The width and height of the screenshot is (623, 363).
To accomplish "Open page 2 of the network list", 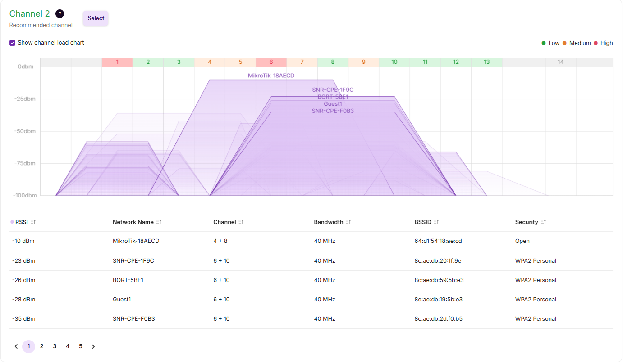I will point(41,346).
